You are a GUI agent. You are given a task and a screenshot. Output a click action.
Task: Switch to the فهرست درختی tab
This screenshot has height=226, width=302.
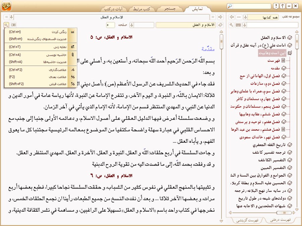[281, 220]
